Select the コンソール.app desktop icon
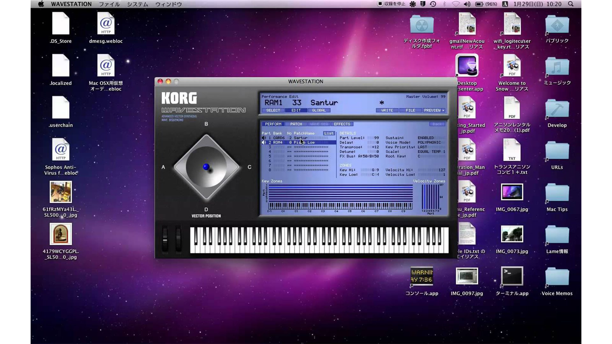Screen dimensions: 612x344 pyautogui.click(x=422, y=276)
